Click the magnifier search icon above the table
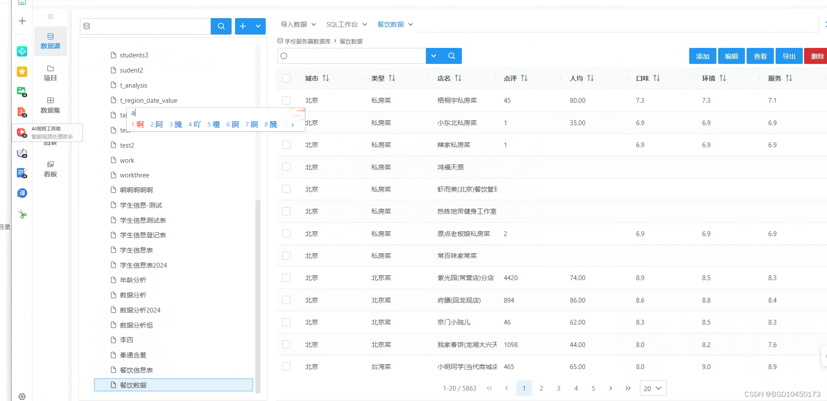This screenshot has height=401, width=827. tap(452, 56)
